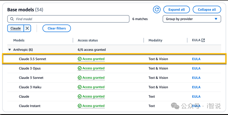Click Access granted status for Claude 3 Sonnet
228x115 pixels.
(x=93, y=78)
